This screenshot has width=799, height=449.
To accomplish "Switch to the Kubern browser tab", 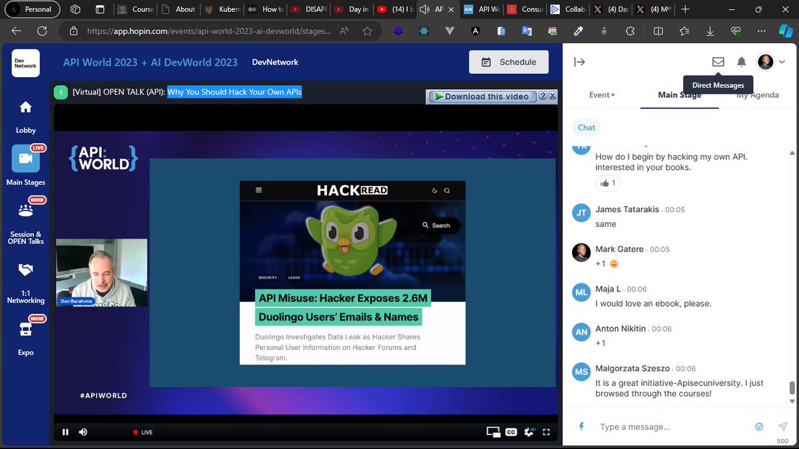I will point(222,9).
